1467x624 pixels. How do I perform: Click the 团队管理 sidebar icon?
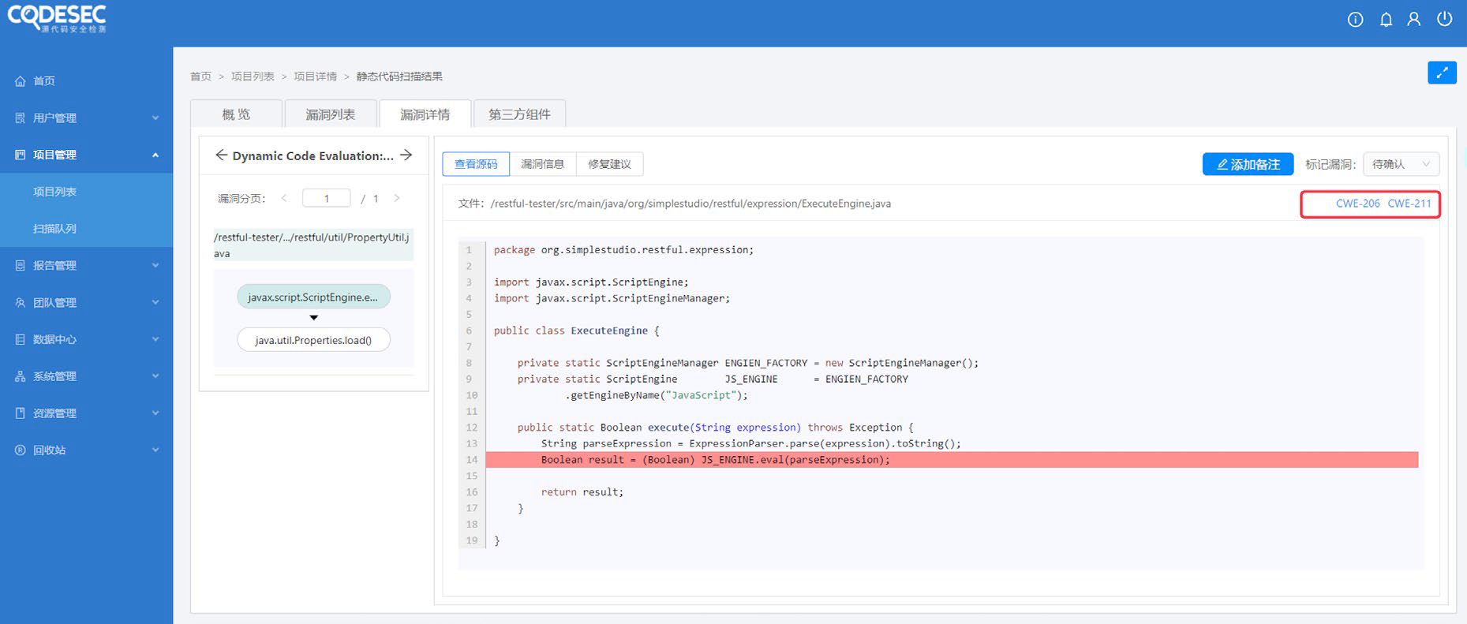point(21,302)
